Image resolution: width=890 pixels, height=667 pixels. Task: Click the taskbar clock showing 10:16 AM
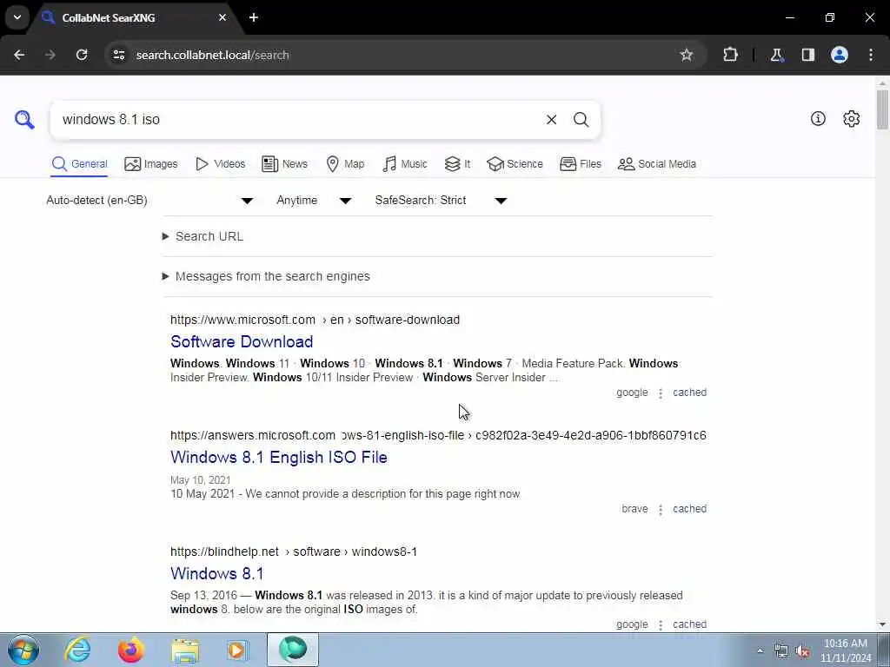coord(846,650)
